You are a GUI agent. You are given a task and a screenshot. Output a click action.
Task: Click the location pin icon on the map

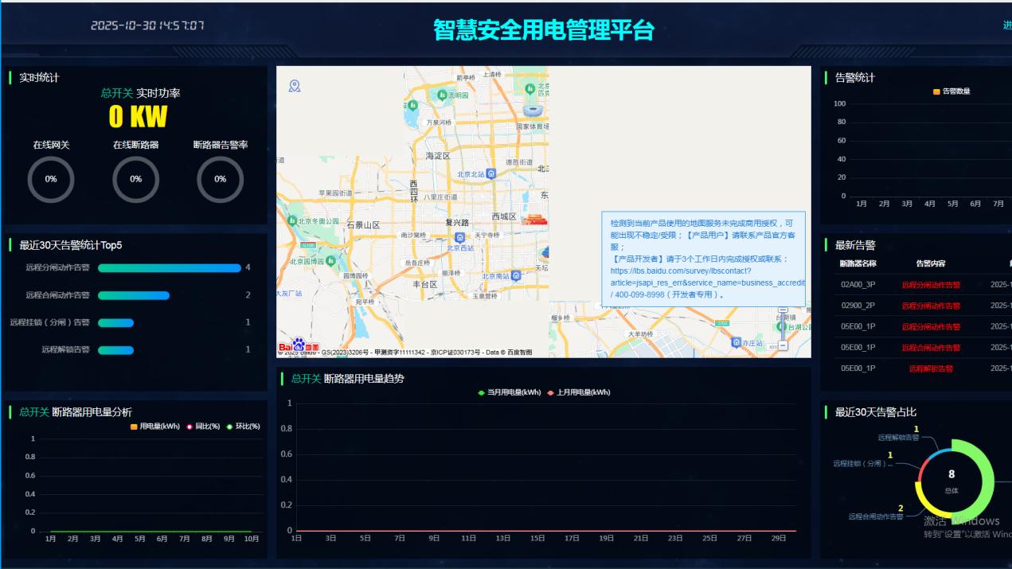click(295, 84)
